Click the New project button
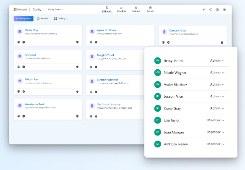Viewport: 245px width, 170px height. tap(23, 18)
